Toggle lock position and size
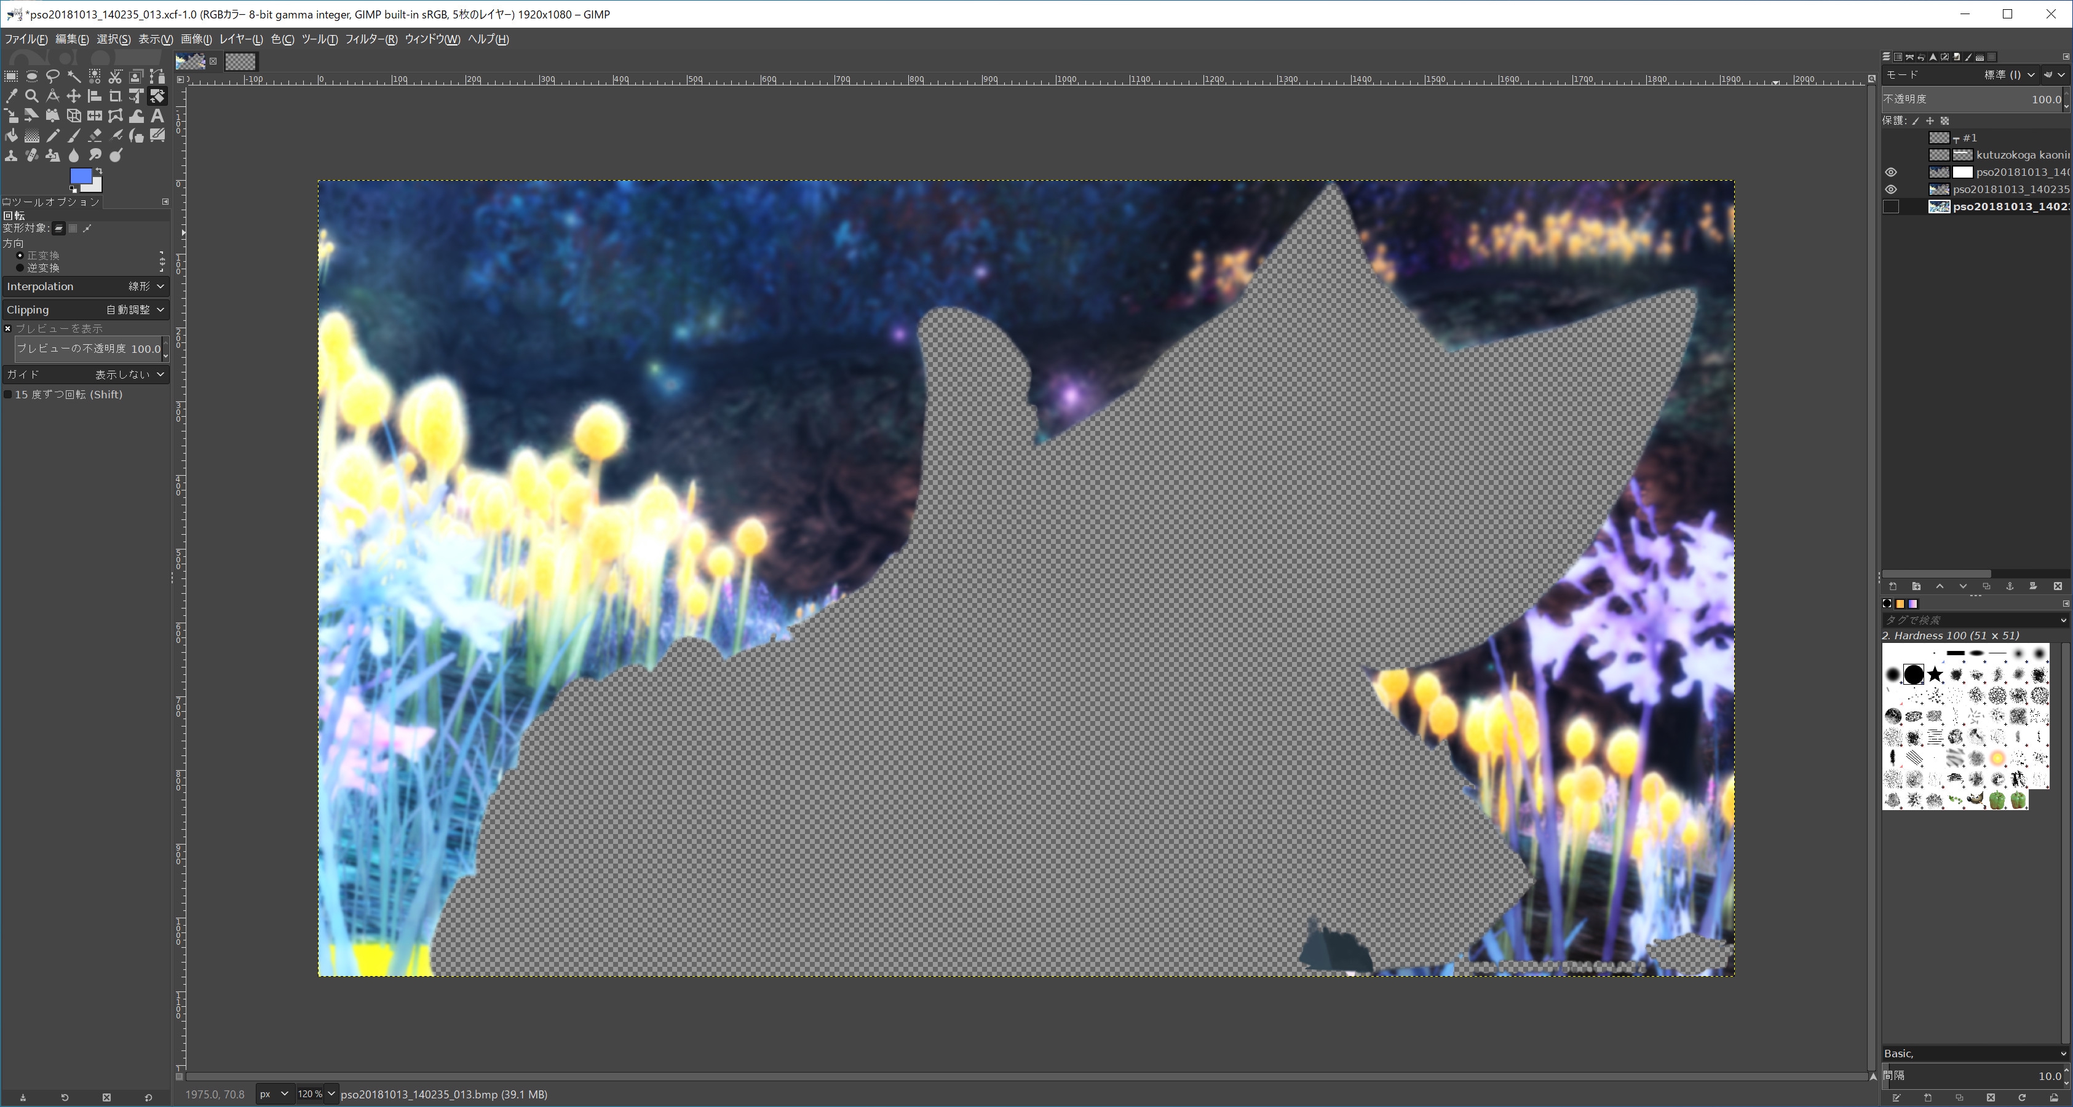This screenshot has height=1107, width=2073. coord(1930,120)
